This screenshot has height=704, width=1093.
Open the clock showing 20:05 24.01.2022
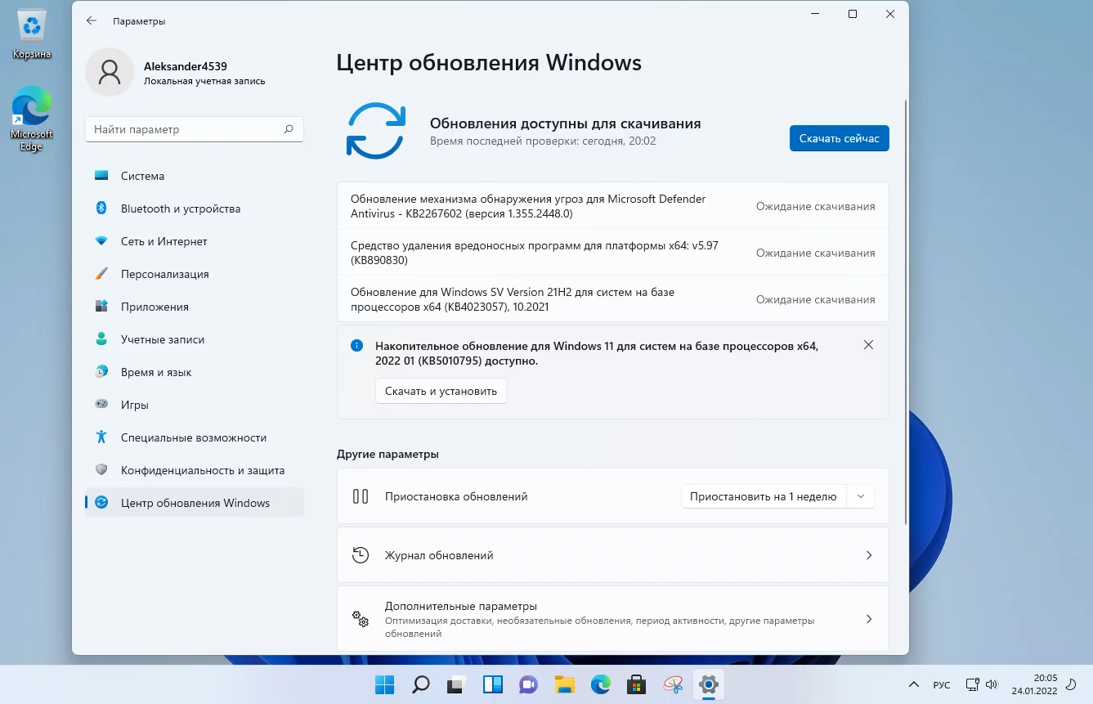point(1034,684)
